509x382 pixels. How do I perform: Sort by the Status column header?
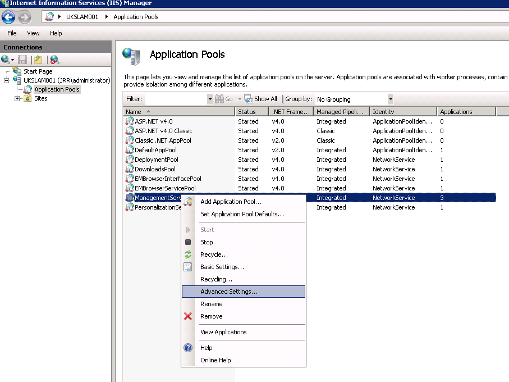pyautogui.click(x=251, y=111)
